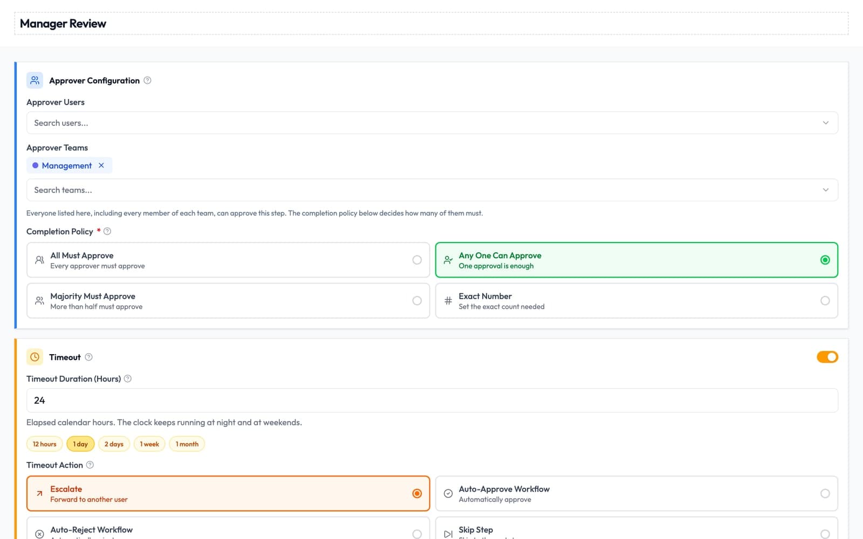Set timeout to 12 hours preset
Image resolution: width=863 pixels, height=539 pixels.
pyautogui.click(x=45, y=444)
